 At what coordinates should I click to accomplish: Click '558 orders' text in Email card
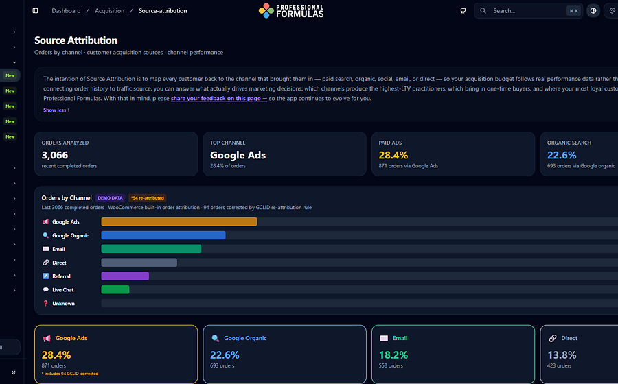click(391, 366)
